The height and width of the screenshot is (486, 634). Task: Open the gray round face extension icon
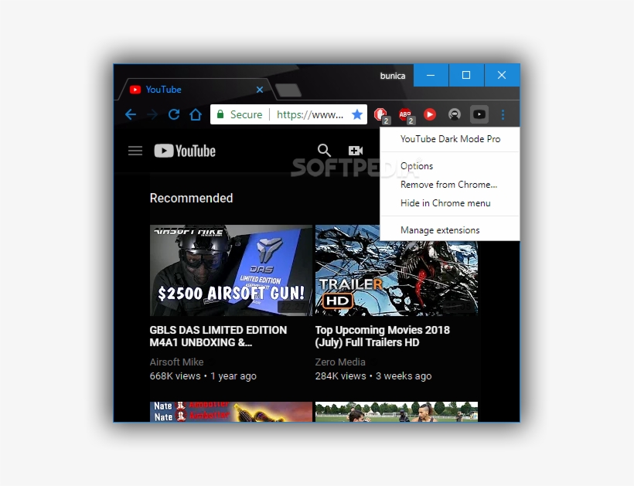(455, 114)
